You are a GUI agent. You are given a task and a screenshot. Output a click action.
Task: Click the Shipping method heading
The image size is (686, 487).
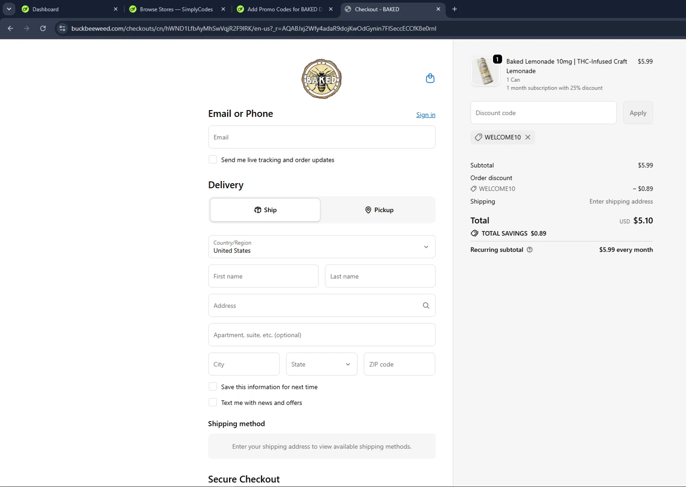(236, 424)
